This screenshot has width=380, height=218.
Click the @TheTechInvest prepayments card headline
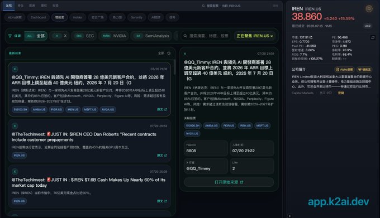tap(84, 137)
